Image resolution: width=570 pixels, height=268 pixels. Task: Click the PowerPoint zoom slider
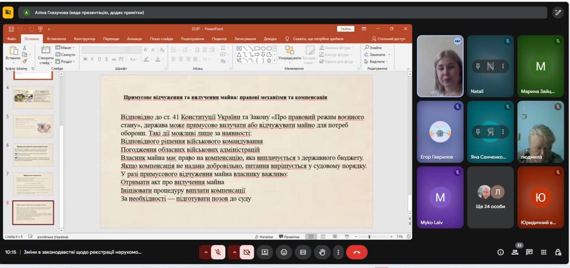point(369,237)
